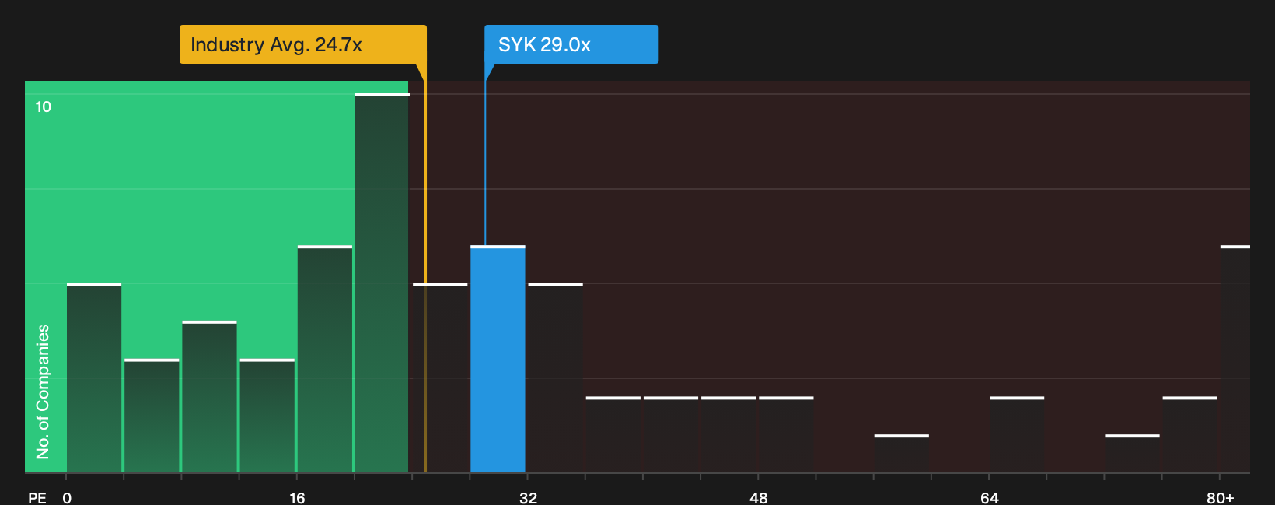1275x505 pixels.
Task: Click the x-axis label 48
Action: [x=759, y=497]
